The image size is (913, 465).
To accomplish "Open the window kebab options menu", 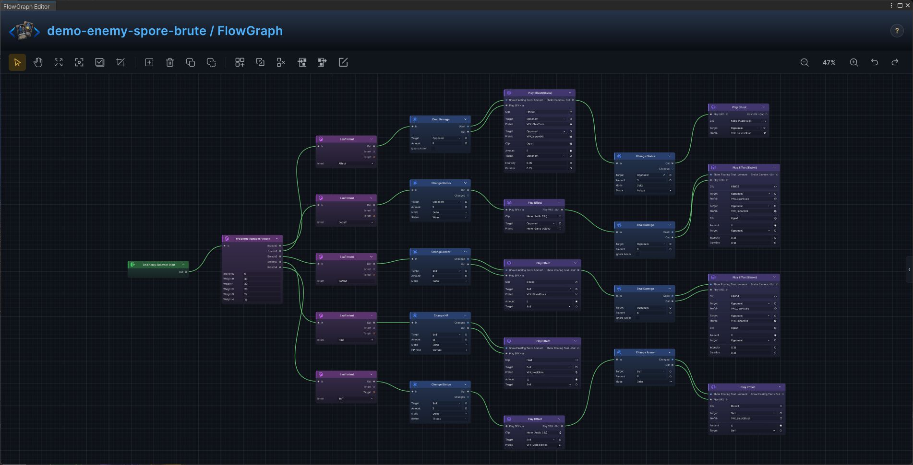I will (891, 5).
